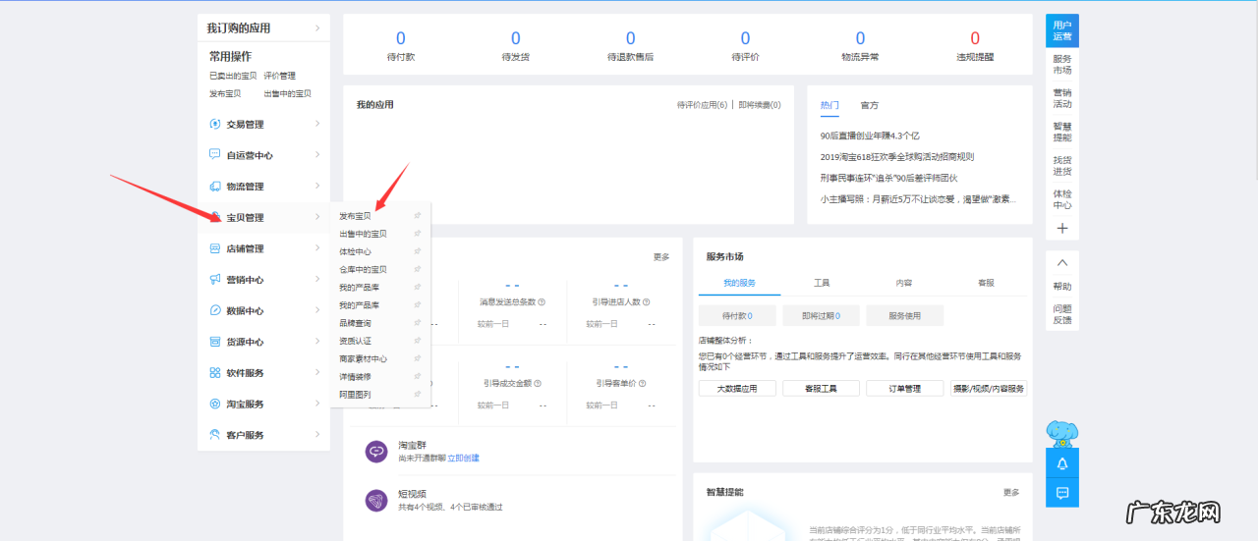Click the 营销中心 megaphone icon

coord(216,280)
